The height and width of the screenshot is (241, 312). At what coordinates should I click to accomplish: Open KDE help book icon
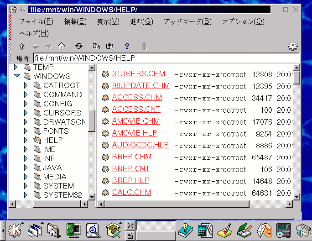tap(186, 231)
